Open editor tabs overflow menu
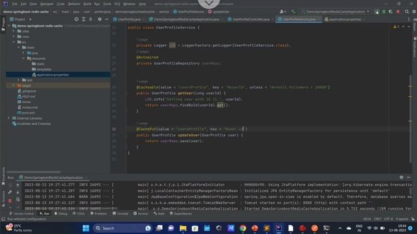This screenshot has height=234, width=417. point(409,19)
